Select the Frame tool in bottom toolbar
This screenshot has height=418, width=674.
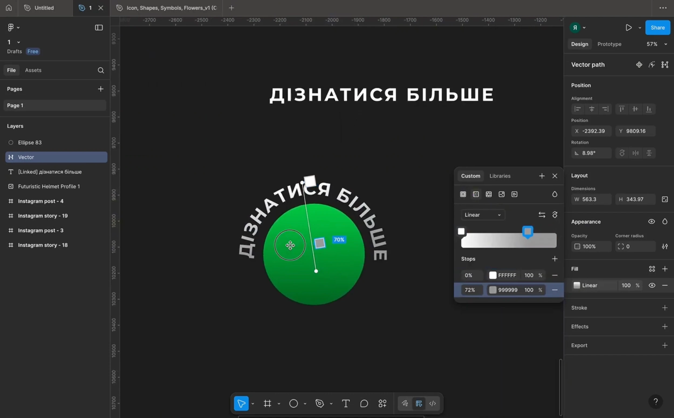click(x=267, y=403)
